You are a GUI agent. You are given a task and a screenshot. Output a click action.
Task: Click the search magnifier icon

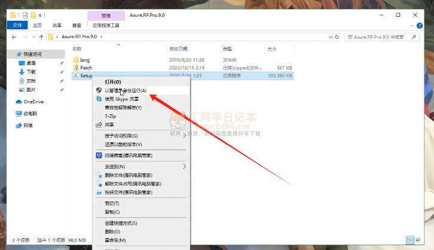click(x=414, y=37)
